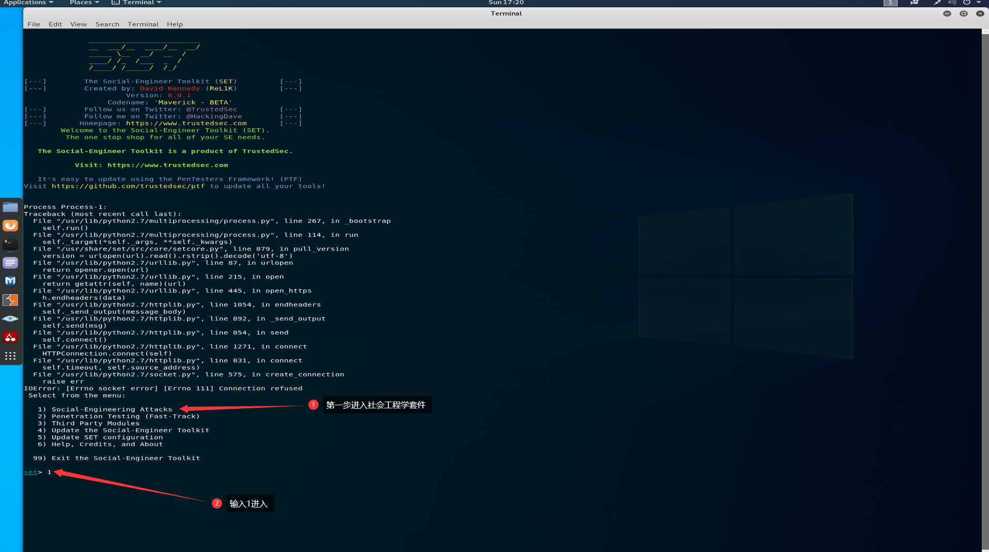Close the Terminal window
The width and height of the screenshot is (989, 552).
980,13
